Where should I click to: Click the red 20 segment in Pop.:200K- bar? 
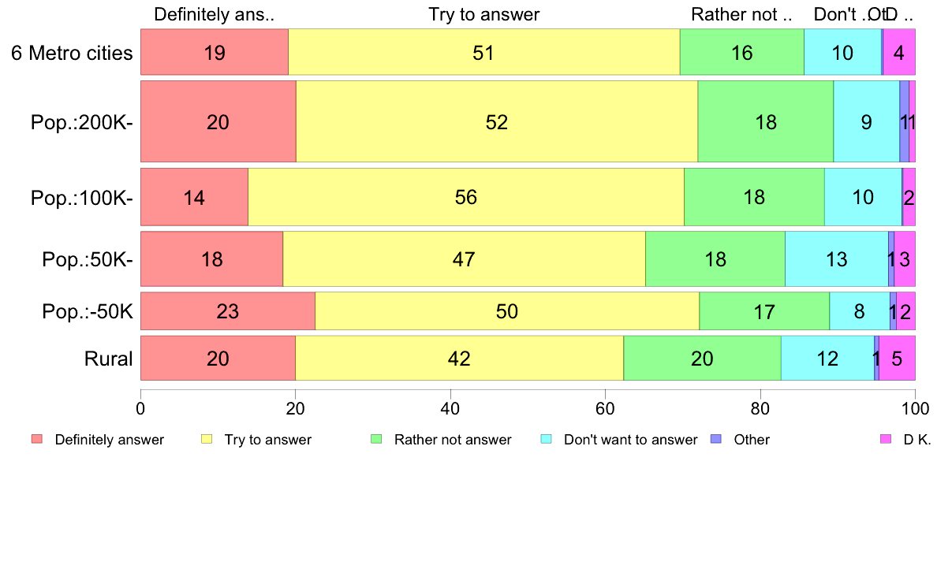point(218,122)
